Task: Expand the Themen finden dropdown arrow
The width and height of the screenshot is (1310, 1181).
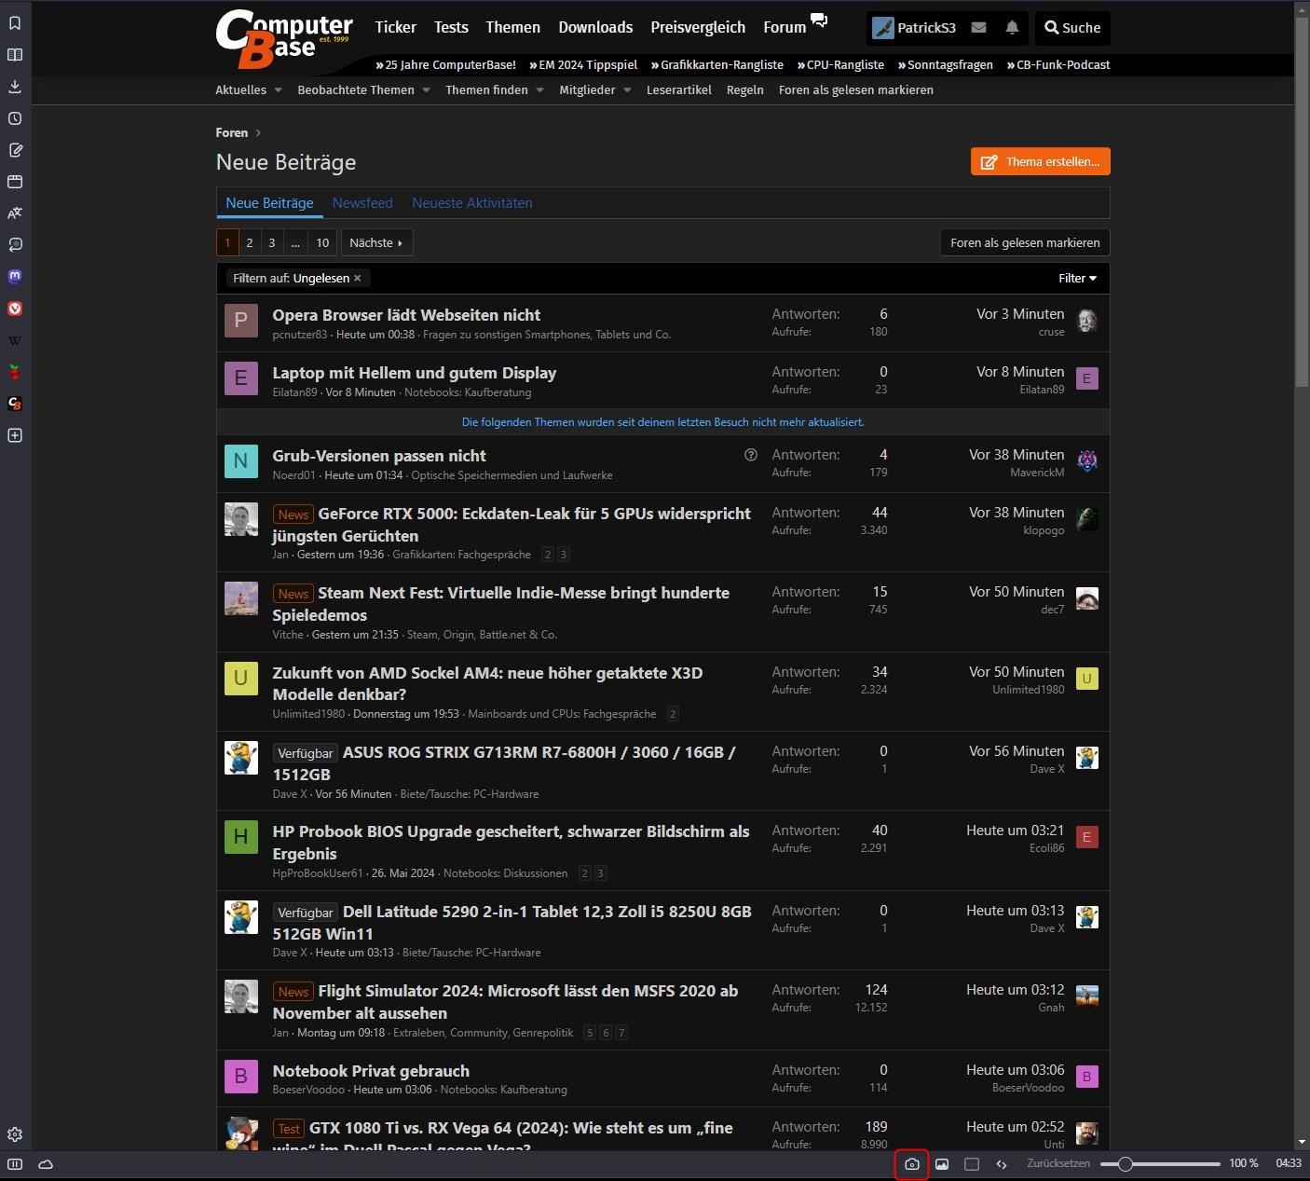Action: pos(539,90)
